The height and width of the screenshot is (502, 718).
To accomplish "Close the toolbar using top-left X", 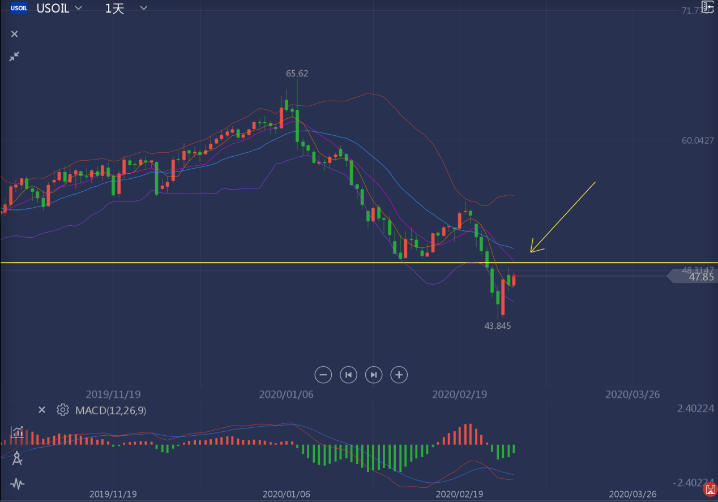I will (x=15, y=34).
